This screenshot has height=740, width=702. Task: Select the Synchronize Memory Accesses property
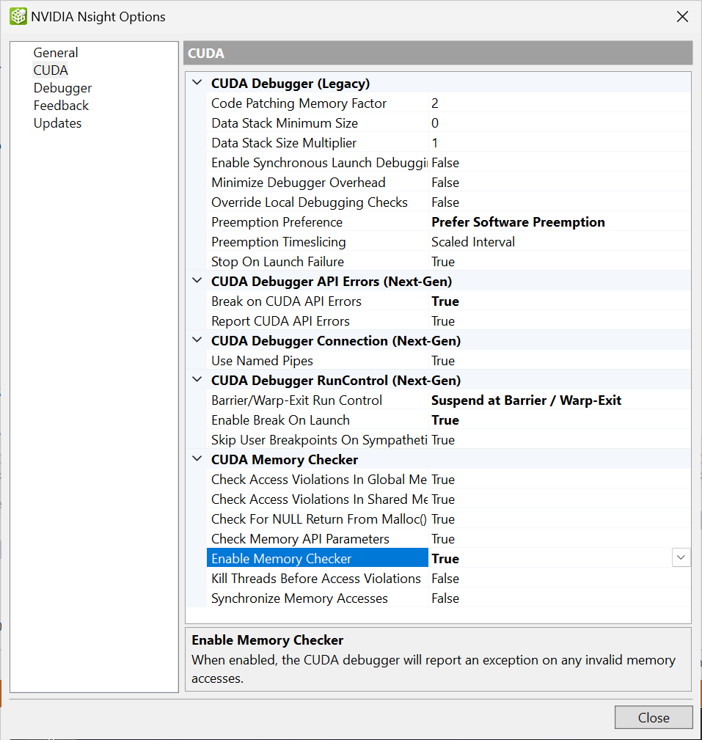(x=317, y=599)
